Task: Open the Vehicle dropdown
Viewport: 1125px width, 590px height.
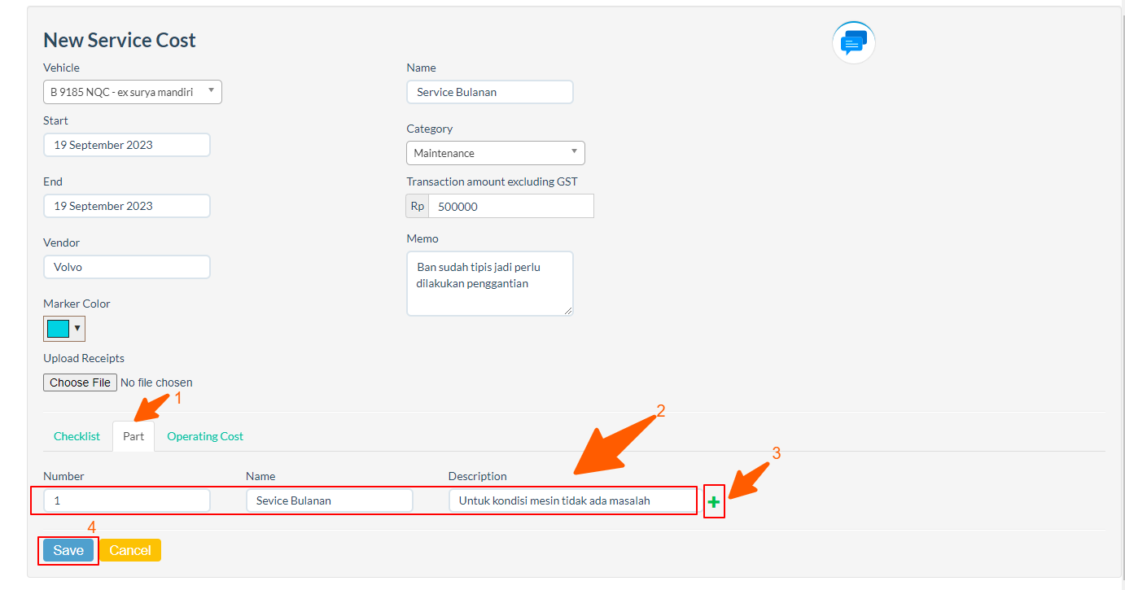Action: [x=132, y=92]
